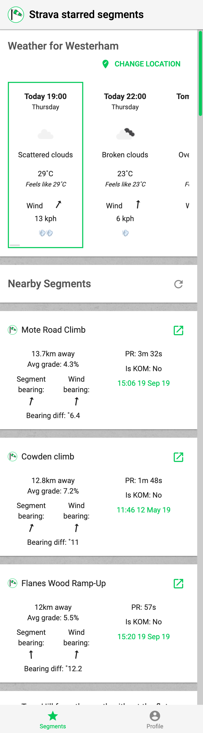Open Flanes Wood Ramp-Up external link icon
This screenshot has width=203, height=733.
[x=178, y=584]
